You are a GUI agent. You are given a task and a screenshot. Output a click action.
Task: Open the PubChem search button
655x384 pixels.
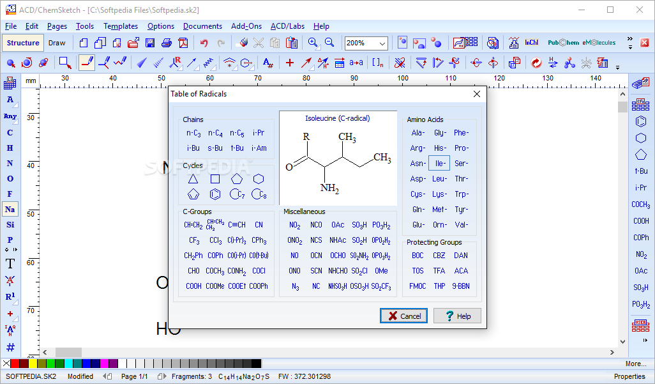[x=563, y=43]
